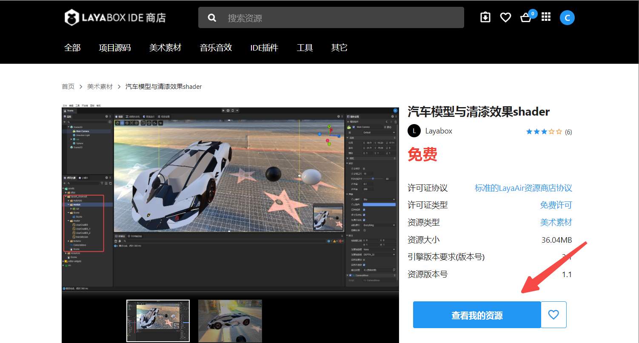This screenshot has width=639, height=343.
Task: Click the user avatar C icon
Action: [567, 18]
